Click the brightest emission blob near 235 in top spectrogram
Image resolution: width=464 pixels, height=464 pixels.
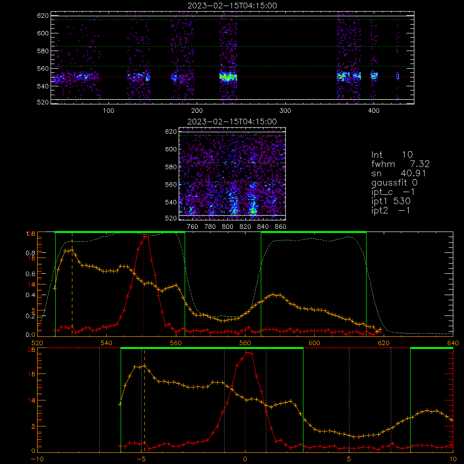click(228, 77)
